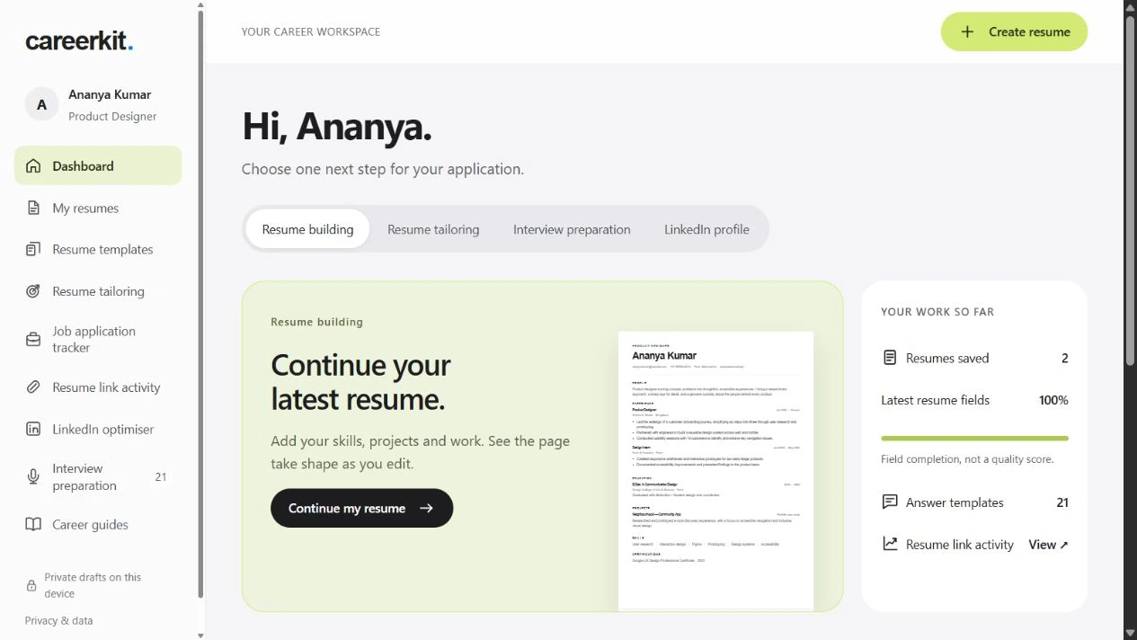The image size is (1137, 640).
Task: Open the View link for resume activity
Action: pyautogui.click(x=1048, y=544)
